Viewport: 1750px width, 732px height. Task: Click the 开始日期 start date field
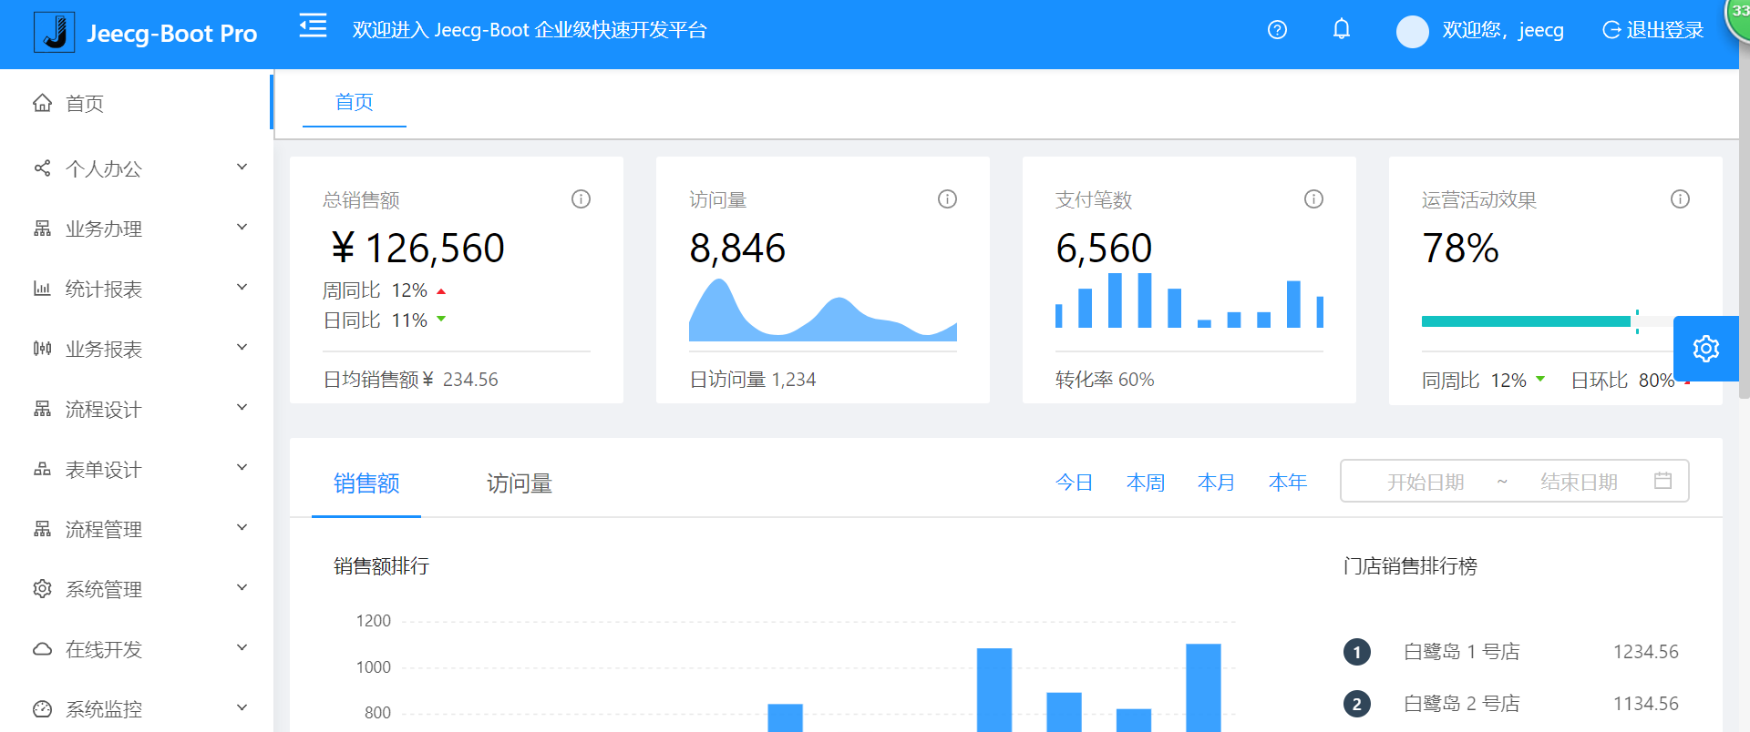(x=1426, y=482)
